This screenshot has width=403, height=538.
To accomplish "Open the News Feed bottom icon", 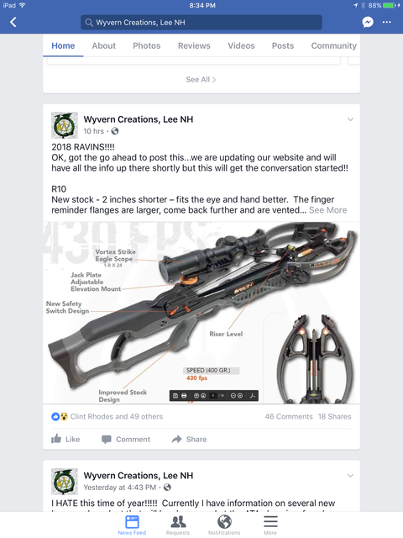I will 132,525.
